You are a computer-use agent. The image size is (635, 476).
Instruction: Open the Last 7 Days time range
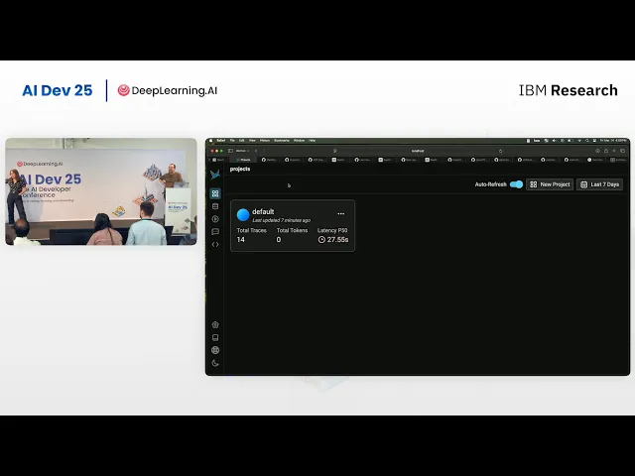pyautogui.click(x=600, y=184)
